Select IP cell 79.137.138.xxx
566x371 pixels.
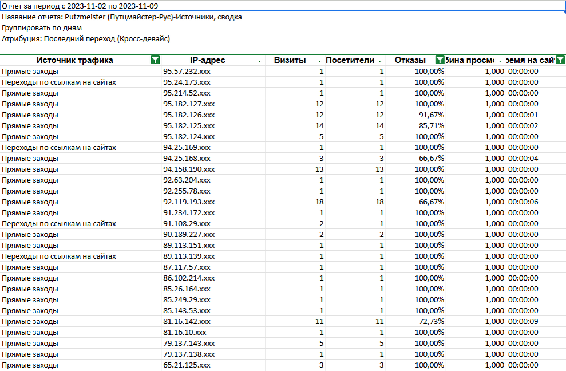coord(213,354)
